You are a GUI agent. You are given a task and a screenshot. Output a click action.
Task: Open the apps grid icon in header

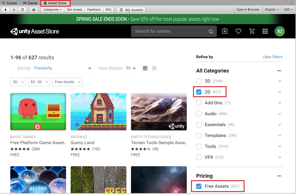point(265,31)
